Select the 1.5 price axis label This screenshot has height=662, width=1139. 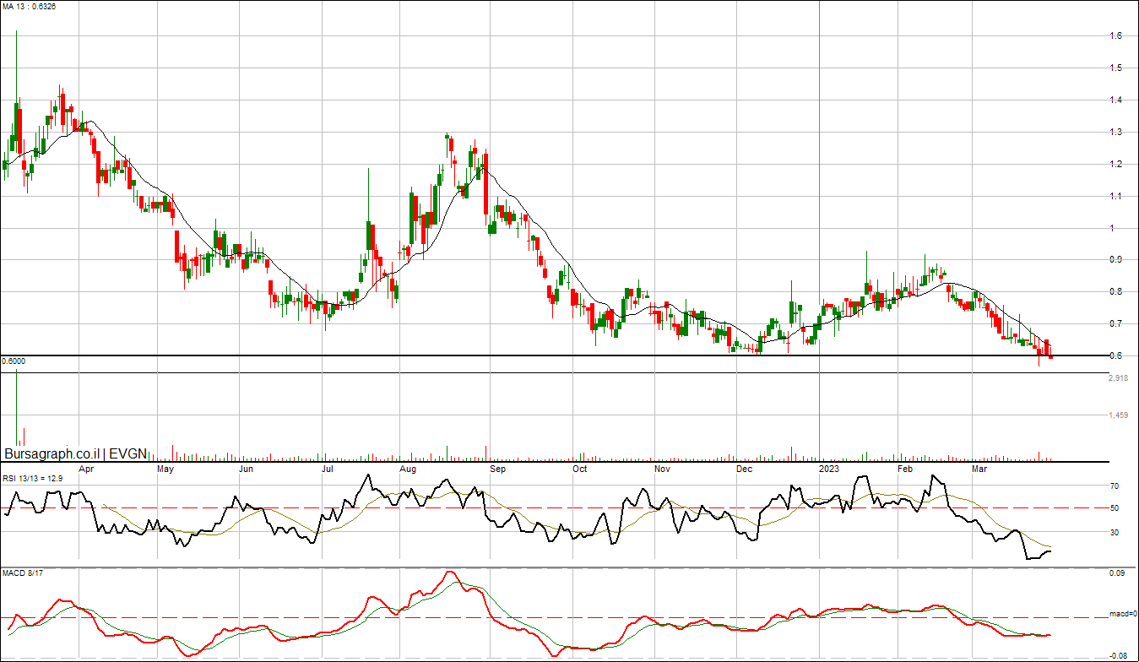click(1115, 68)
